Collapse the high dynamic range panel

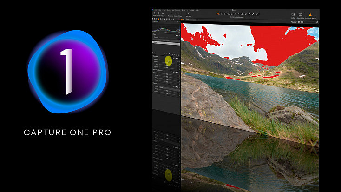pyautogui.click(x=153, y=69)
